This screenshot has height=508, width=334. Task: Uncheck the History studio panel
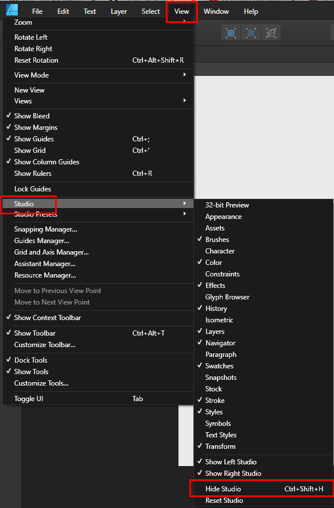pos(216,308)
